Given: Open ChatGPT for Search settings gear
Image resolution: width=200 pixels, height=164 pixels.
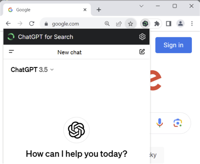Looking at the screenshot, I should click(x=142, y=37).
